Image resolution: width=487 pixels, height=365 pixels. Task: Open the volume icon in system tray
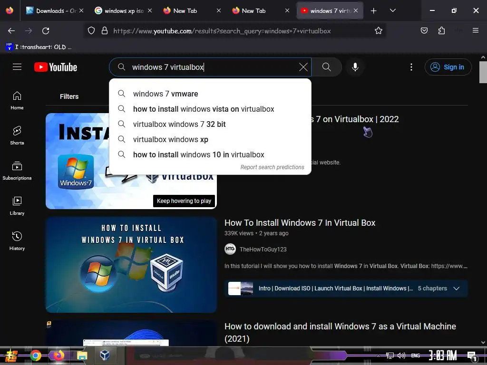click(x=401, y=355)
